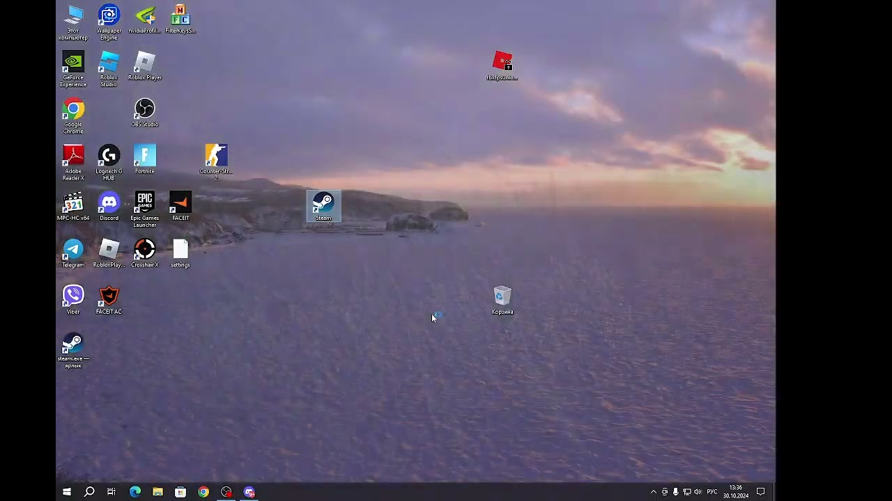Open the clock and calendar flyout
892x501 pixels.
pyautogui.click(x=736, y=492)
